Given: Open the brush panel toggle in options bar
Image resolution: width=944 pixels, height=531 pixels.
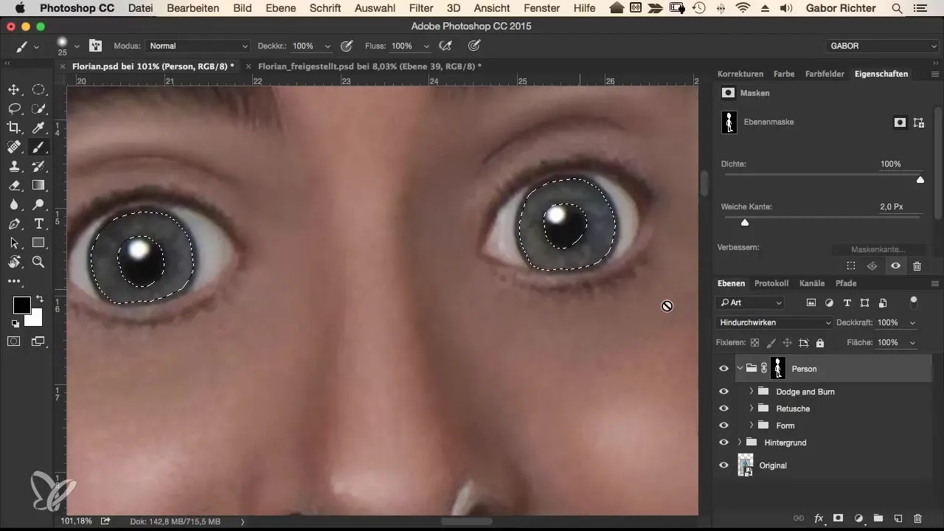Looking at the screenshot, I should (96, 46).
